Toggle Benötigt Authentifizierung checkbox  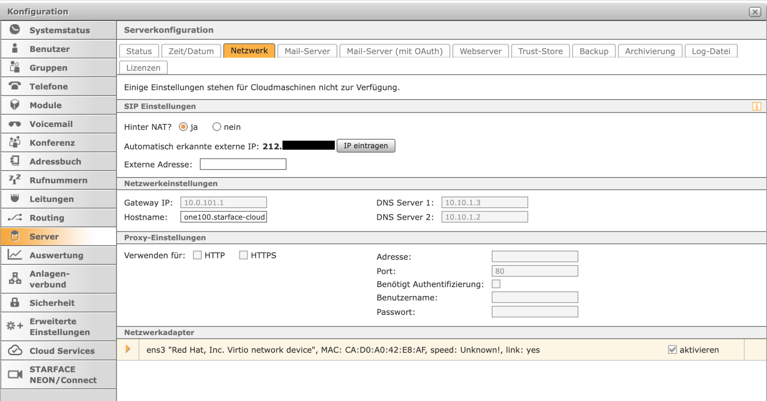point(496,284)
